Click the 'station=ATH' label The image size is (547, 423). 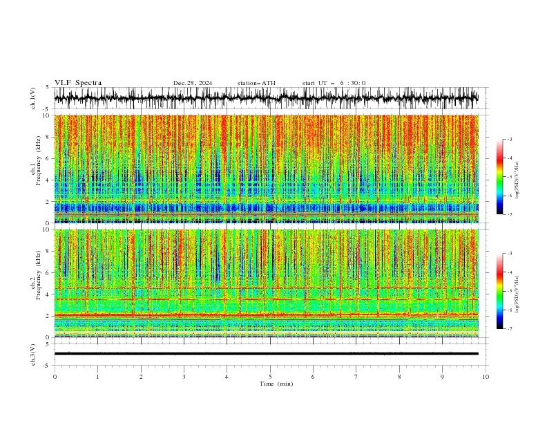tap(256, 83)
